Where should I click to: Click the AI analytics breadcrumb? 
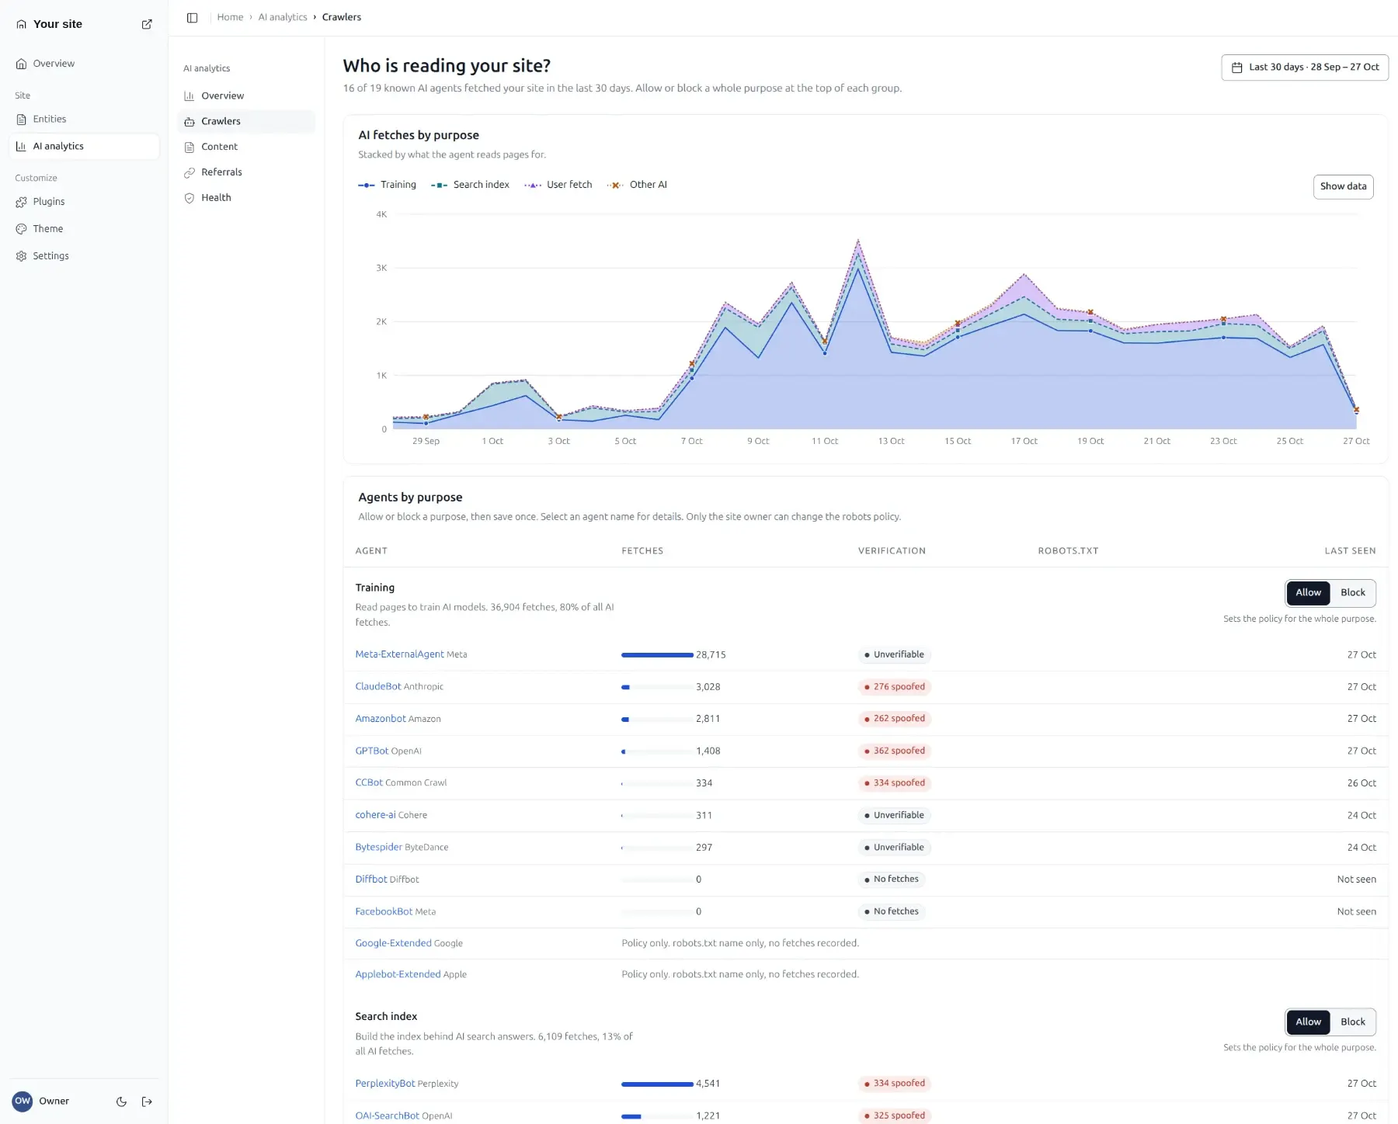[283, 17]
